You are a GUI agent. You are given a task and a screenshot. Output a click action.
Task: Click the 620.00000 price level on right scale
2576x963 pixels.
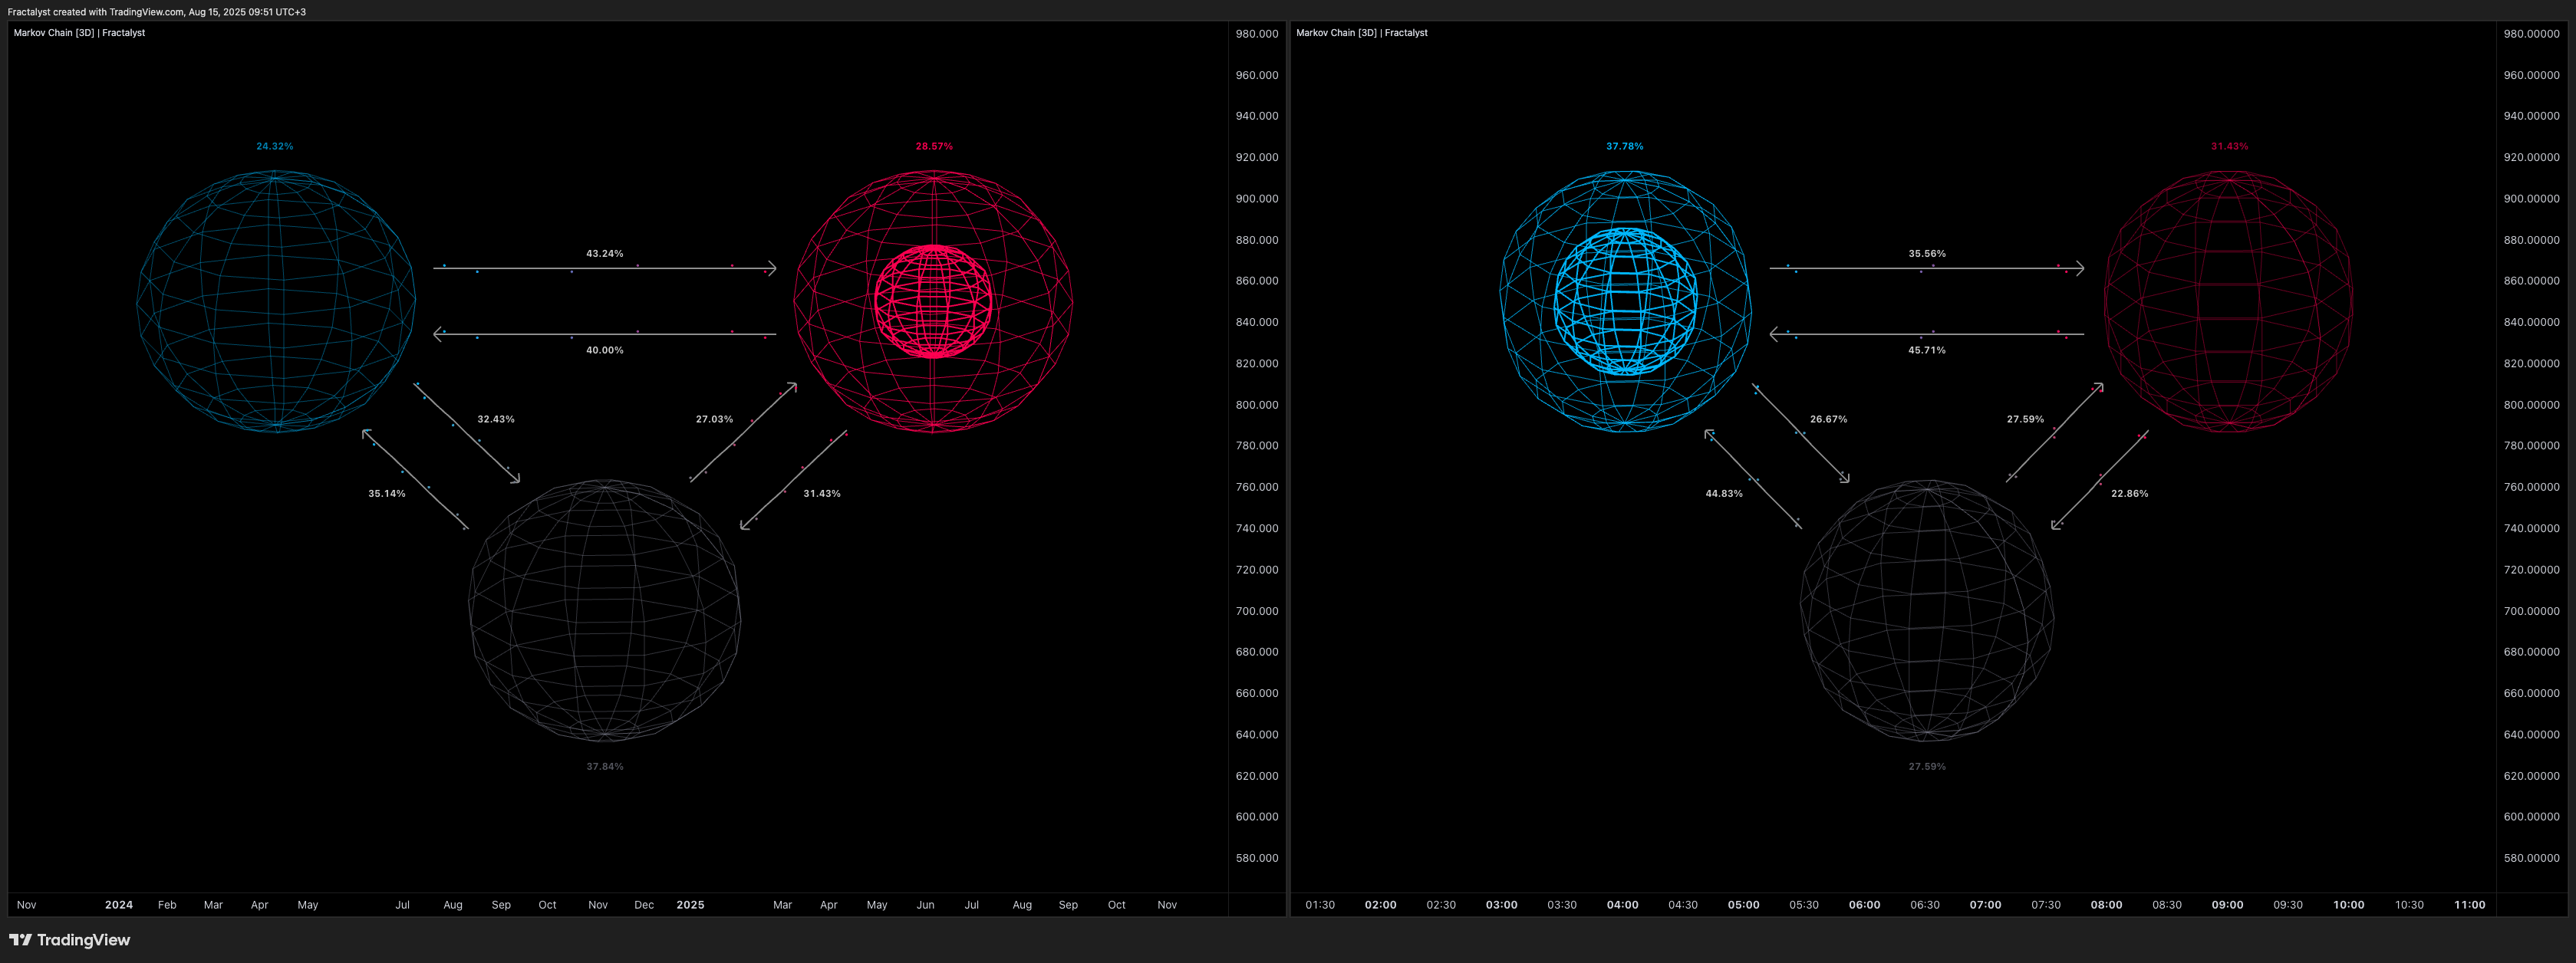(x=2532, y=776)
